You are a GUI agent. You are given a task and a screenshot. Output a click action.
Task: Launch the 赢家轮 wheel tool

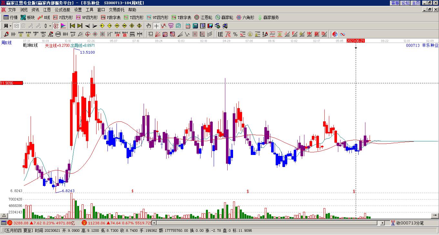(224, 17)
